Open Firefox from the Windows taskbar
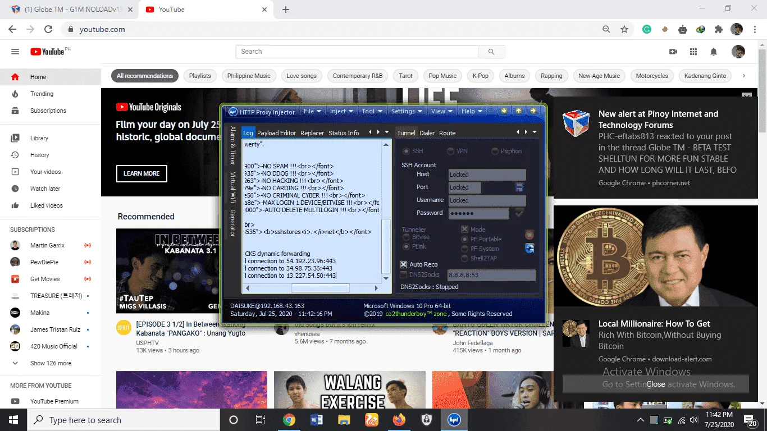The image size is (767, 431). click(x=399, y=420)
